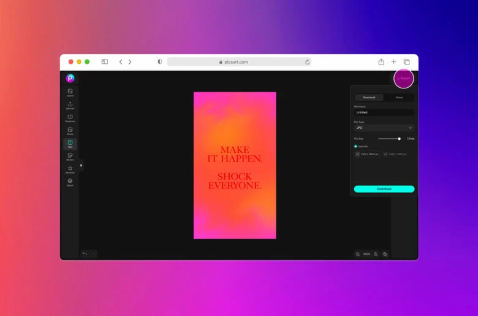Open the Uploads tool
Image resolution: width=478 pixels, height=316 pixels.
click(70, 106)
